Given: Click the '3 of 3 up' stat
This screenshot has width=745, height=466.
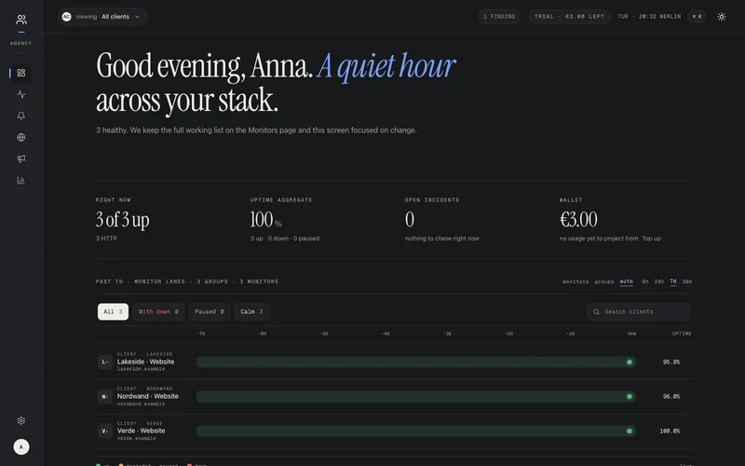Looking at the screenshot, I should pyautogui.click(x=123, y=220).
